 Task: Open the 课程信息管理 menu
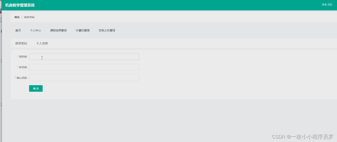tap(58, 30)
